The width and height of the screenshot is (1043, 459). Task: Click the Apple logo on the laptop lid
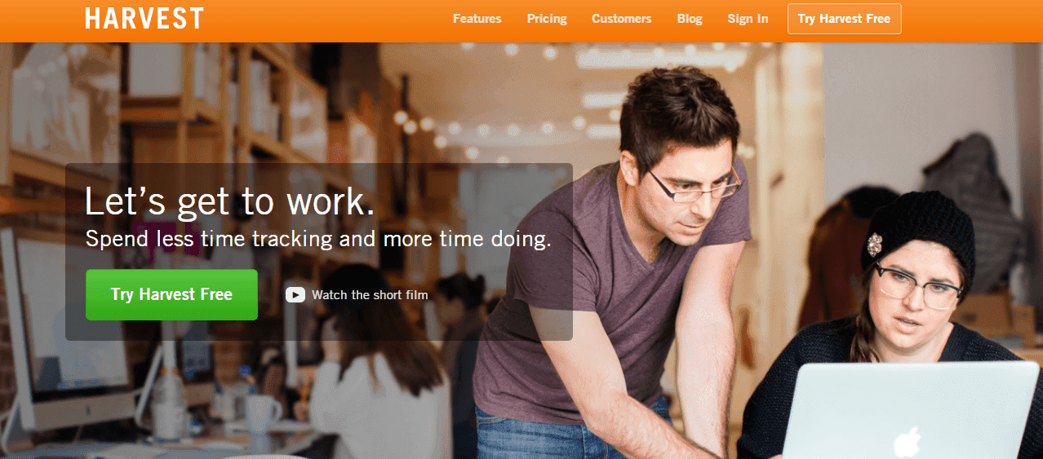click(904, 441)
